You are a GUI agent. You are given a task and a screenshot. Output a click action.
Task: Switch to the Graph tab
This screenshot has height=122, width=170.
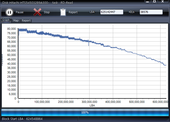[6, 20]
